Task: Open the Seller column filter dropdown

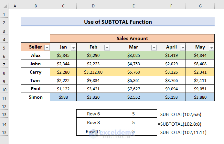Action: point(47,48)
